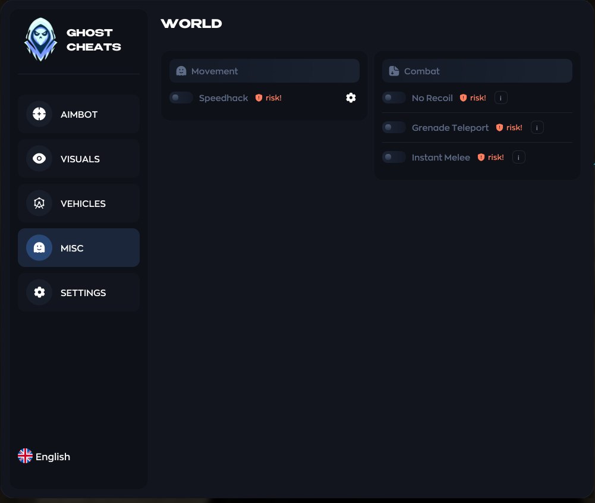Click the Ghost Cheats hooded logo
This screenshot has height=503, width=595.
point(40,39)
